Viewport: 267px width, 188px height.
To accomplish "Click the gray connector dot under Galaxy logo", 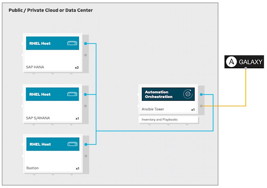I will 246,68.
